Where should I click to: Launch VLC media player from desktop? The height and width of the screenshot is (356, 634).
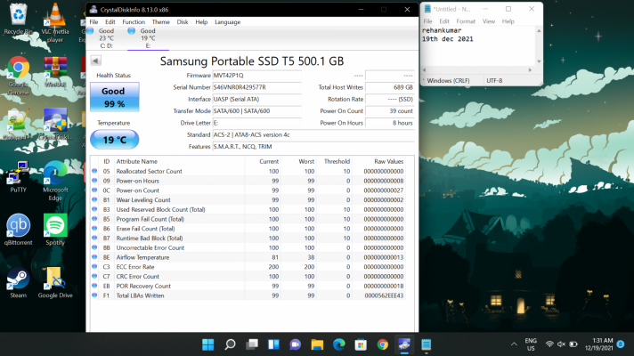(55, 22)
